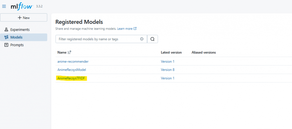Click the filter info tooltip icon
The image size is (292, 129).
142,39
